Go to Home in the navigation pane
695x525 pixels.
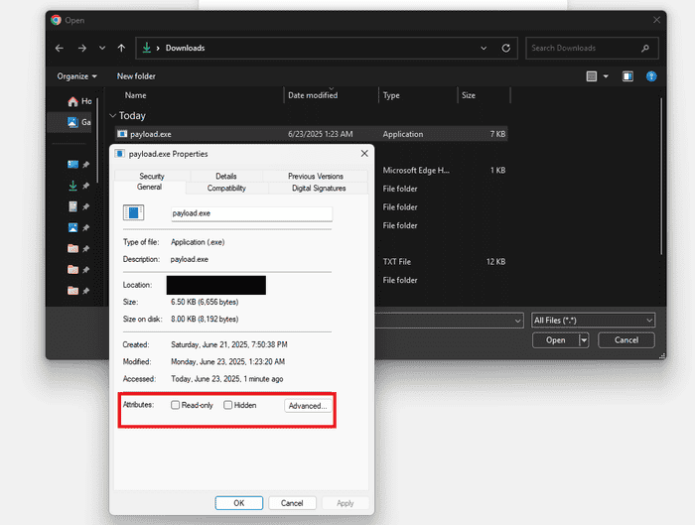79,101
